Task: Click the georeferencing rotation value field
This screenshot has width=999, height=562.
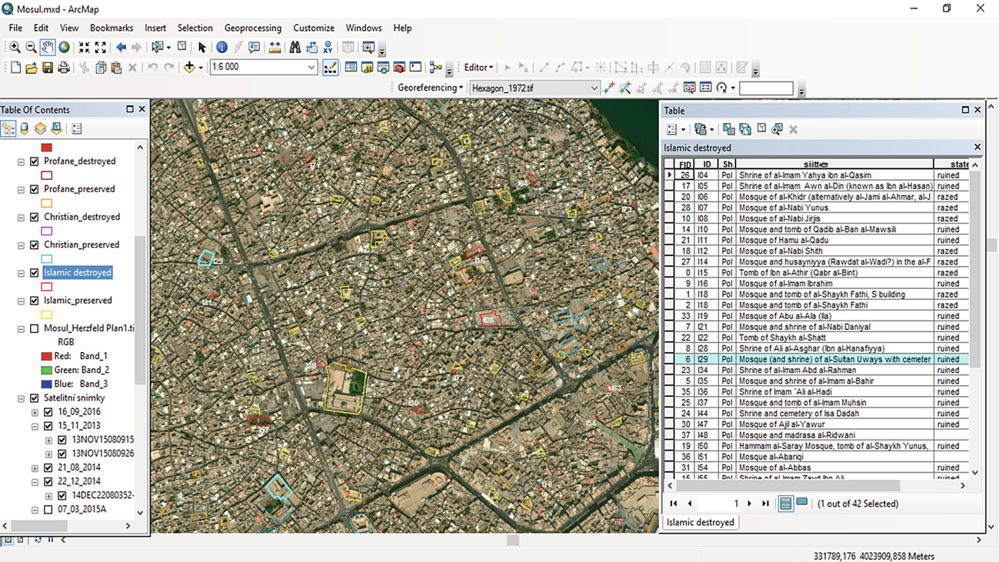Action: pos(766,88)
